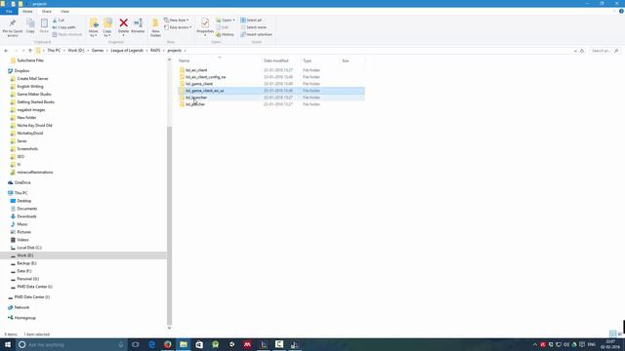
Task: Open Task View on the taskbar
Action: [x=136, y=344]
